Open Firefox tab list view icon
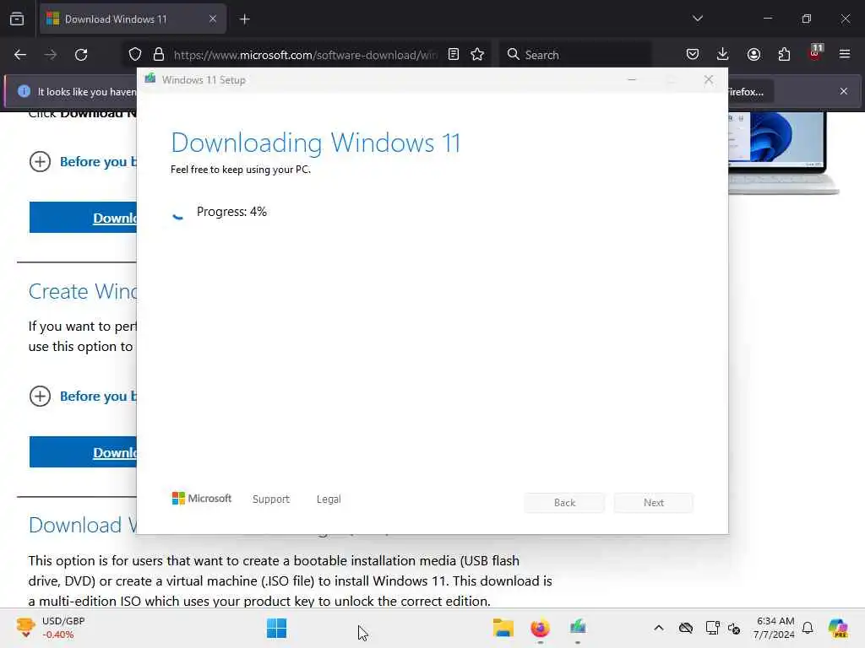The width and height of the screenshot is (865, 648). [17, 19]
